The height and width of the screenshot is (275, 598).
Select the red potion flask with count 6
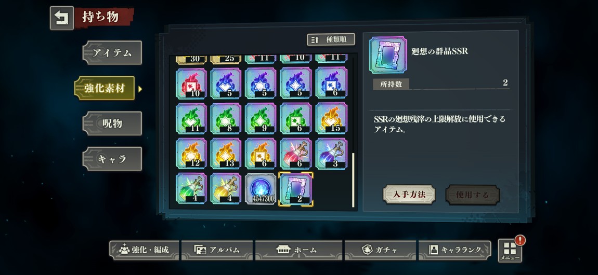(295, 154)
